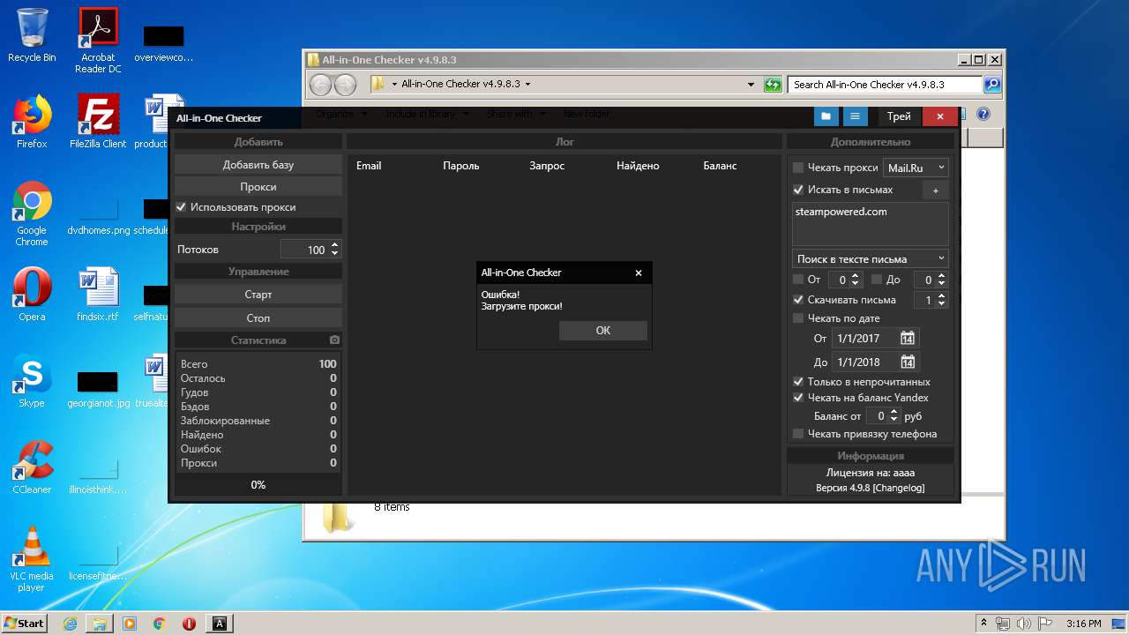
Task: Open Windows Media Player from the taskbar
Action: [x=130, y=624]
